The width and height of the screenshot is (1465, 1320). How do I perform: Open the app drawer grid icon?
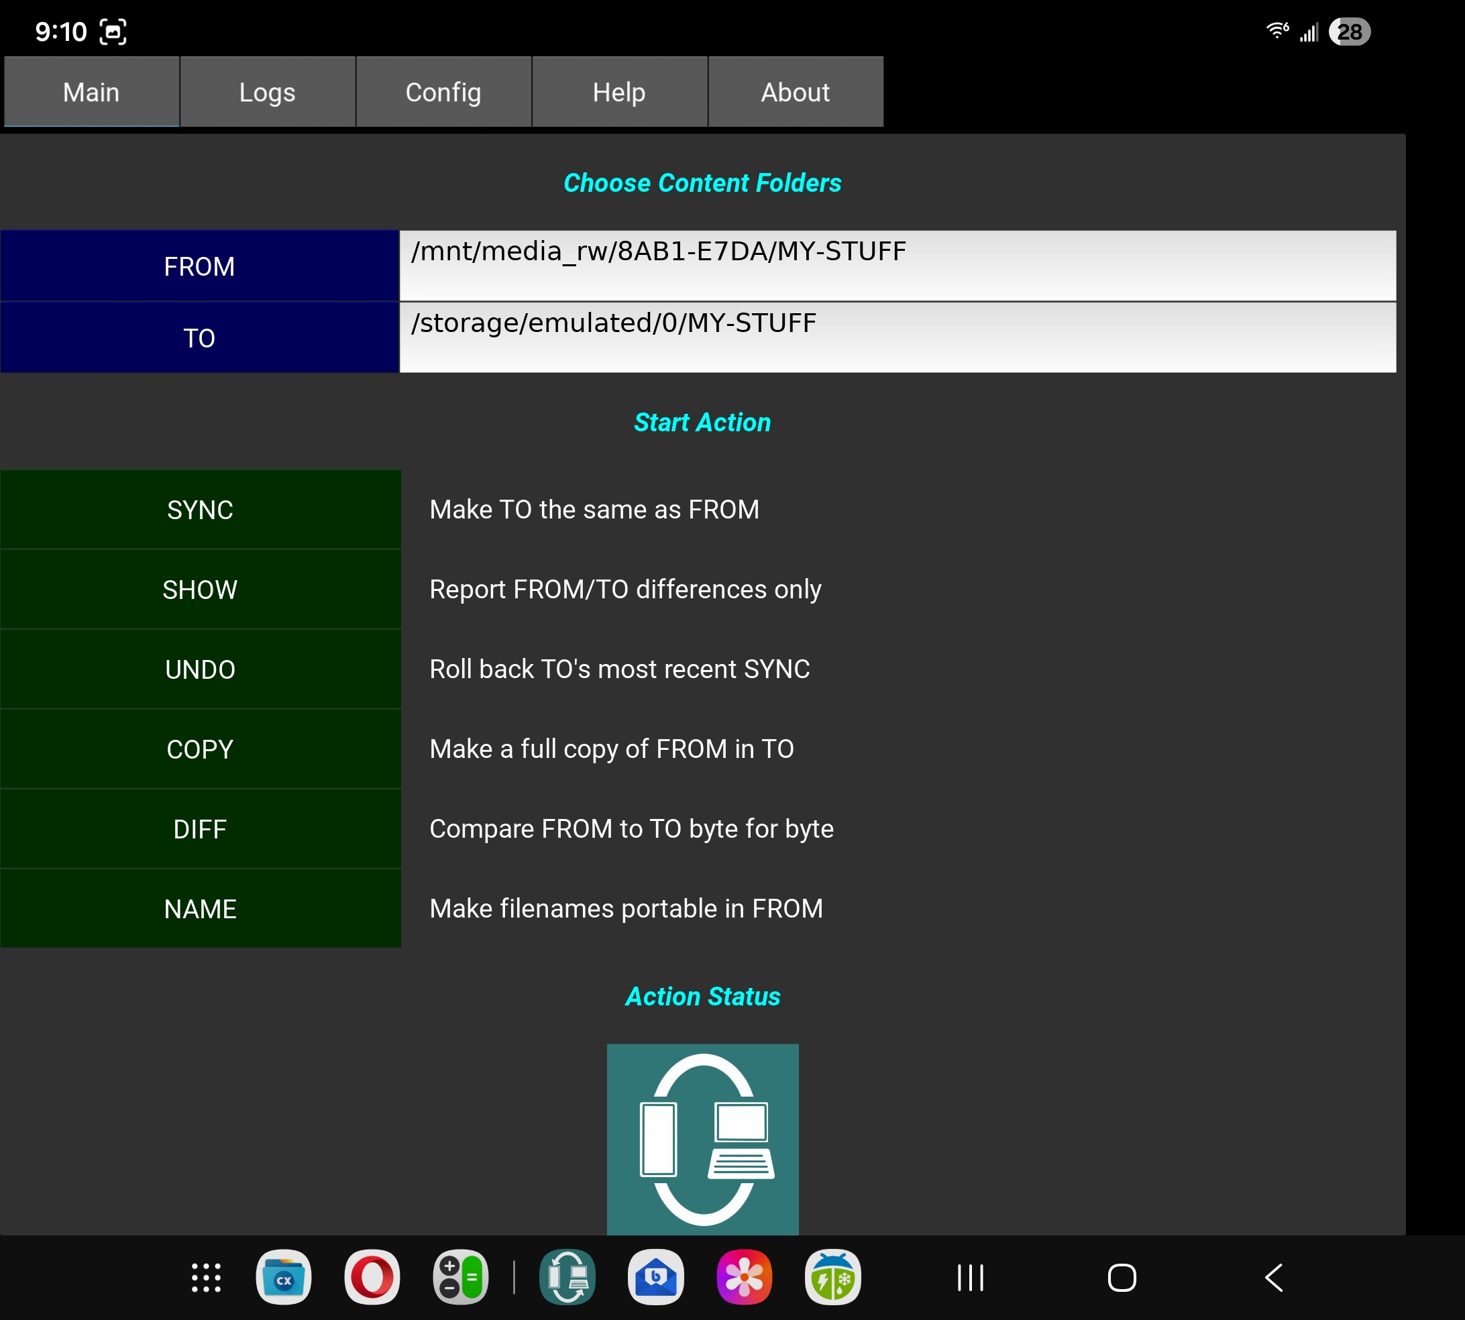point(206,1278)
